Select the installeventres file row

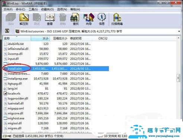click(x=56, y=74)
